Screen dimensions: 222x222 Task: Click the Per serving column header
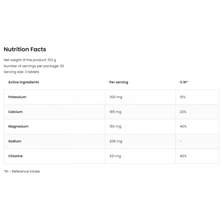(119, 82)
